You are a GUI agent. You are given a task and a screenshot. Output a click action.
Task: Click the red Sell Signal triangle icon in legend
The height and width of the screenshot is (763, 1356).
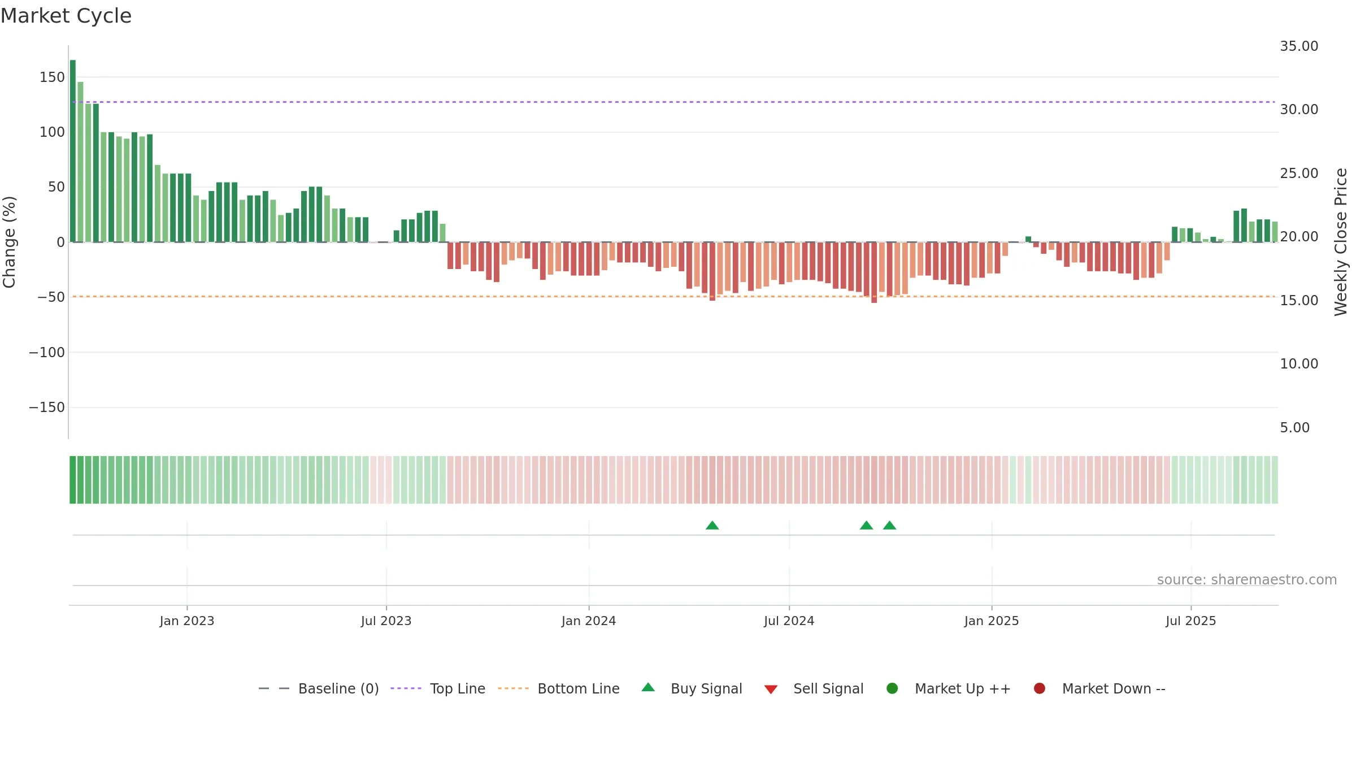click(x=771, y=690)
